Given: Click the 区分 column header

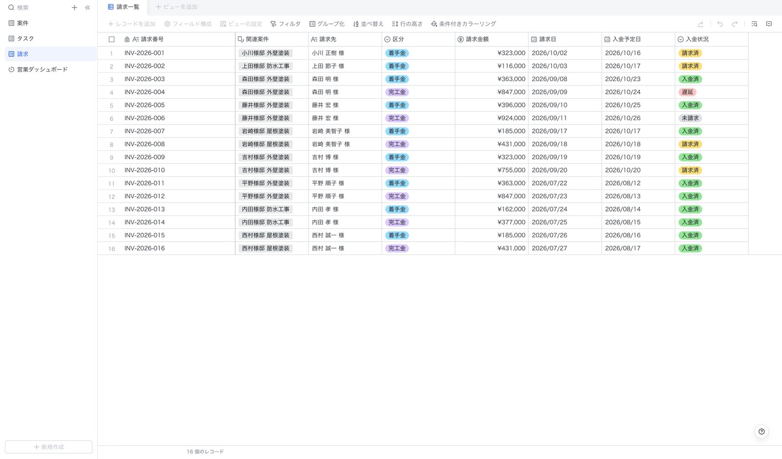Looking at the screenshot, I should click(418, 40).
